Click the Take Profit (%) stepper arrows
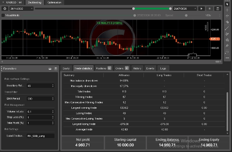This screenshot has height=152, width=232. pos(53,123)
